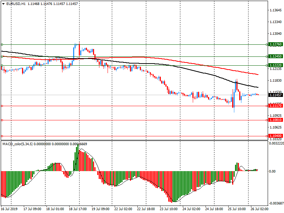Select the 19 Jul 09:00 time axis label
Viewport: 284px width, 213px height.
[x=100, y=209]
